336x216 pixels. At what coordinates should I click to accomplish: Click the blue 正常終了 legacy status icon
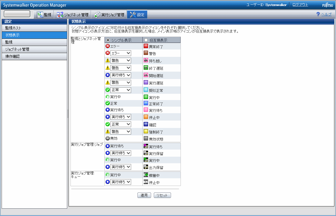[146, 103]
